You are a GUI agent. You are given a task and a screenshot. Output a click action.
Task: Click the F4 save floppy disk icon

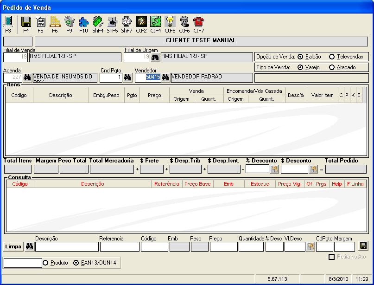[x=26, y=22]
